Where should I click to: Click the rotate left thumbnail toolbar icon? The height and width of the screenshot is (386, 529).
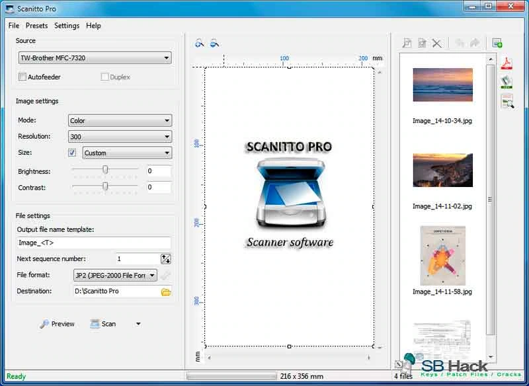(407, 43)
